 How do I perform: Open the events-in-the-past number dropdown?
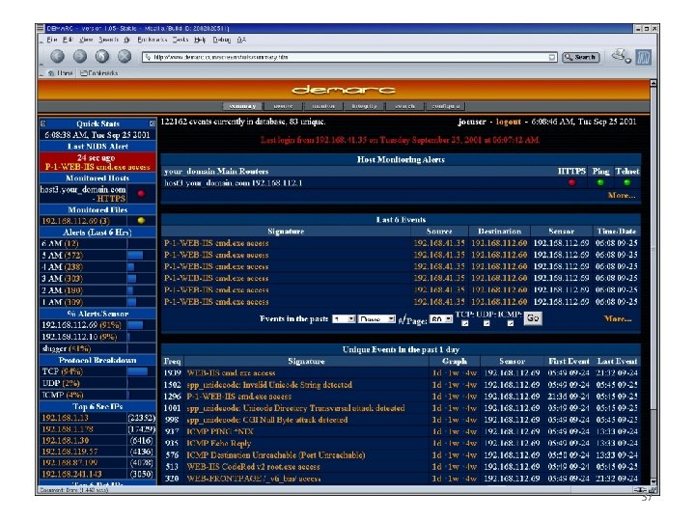[344, 319]
